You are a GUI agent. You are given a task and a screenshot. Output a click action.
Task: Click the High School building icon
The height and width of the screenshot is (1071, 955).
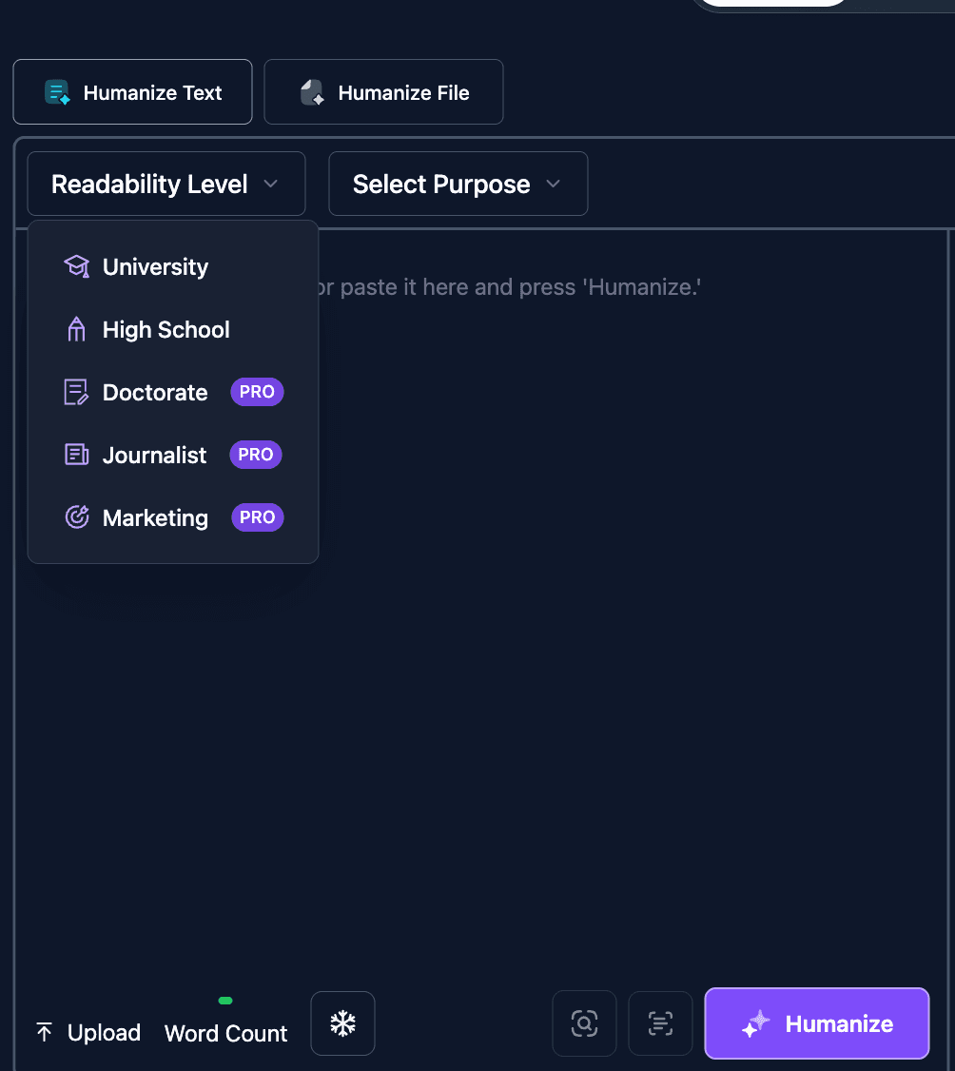click(76, 329)
